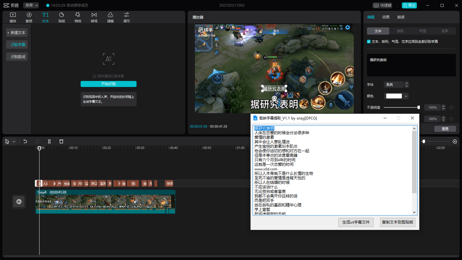The width and height of the screenshot is (462, 260).
Task: Open the 颜色 color dropdown
Action: 396,96
